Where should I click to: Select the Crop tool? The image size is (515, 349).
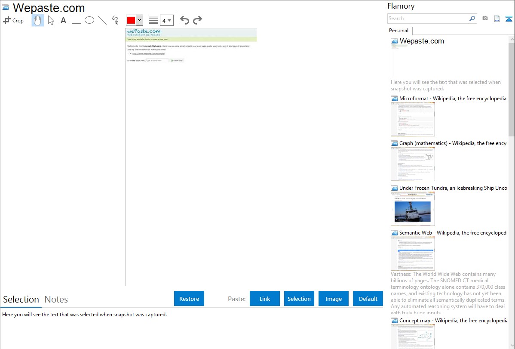(x=13, y=20)
